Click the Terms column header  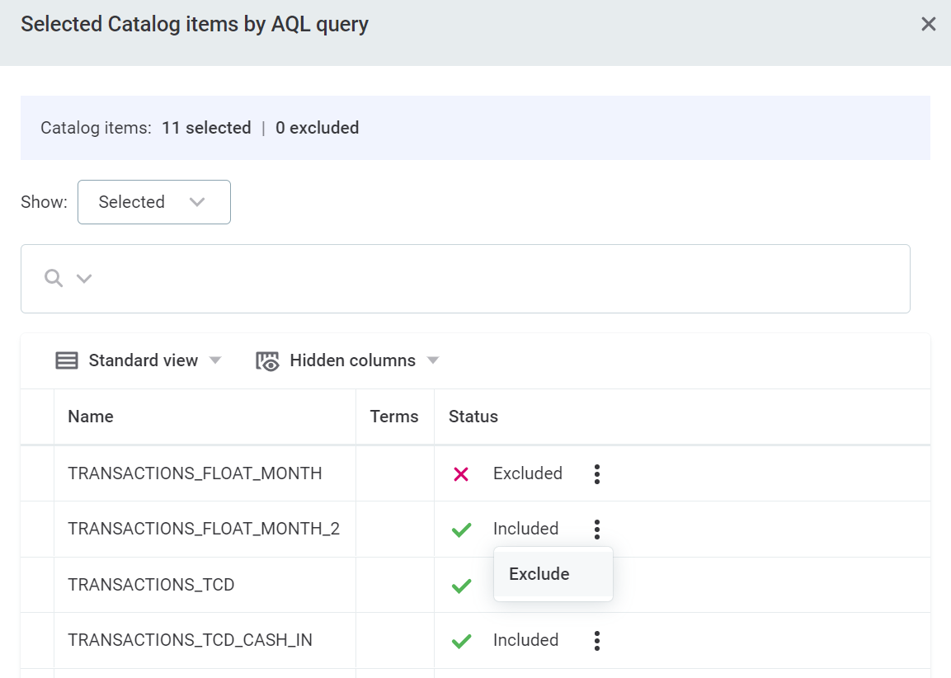click(394, 417)
